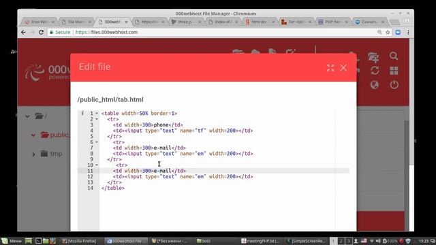This screenshot has height=245, width=436.
Task: Click line number 14 in the editor gutter
Action: click(x=90, y=188)
